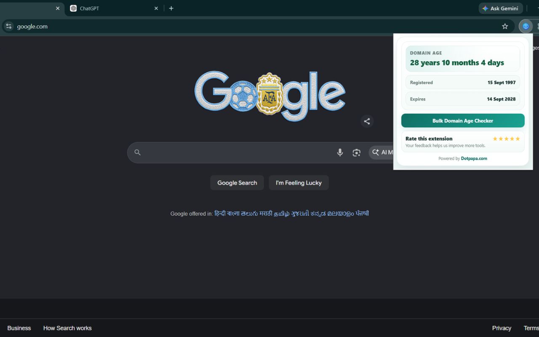
Task: Bookmark this page with the star icon
Action: tap(505, 26)
